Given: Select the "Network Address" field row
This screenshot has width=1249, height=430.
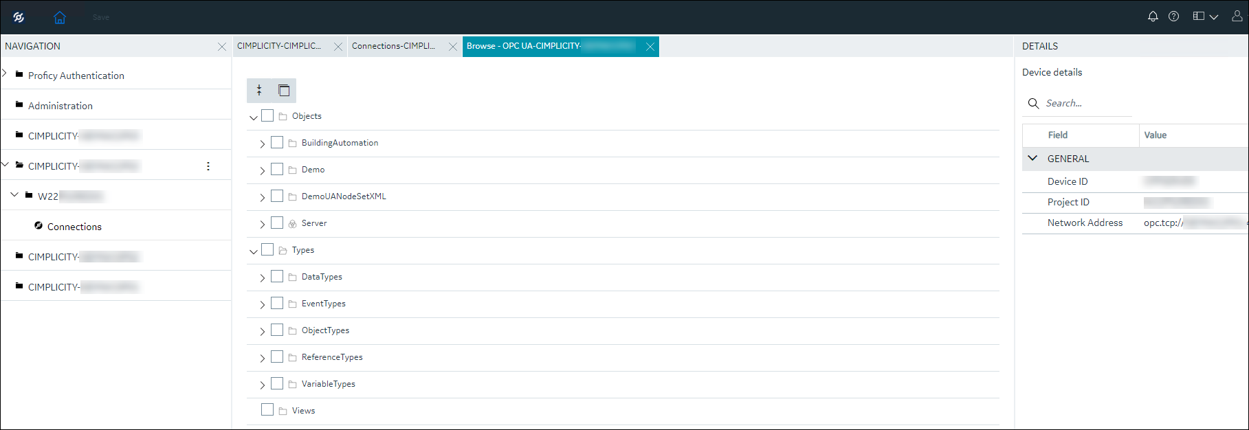Looking at the screenshot, I should pos(1135,223).
